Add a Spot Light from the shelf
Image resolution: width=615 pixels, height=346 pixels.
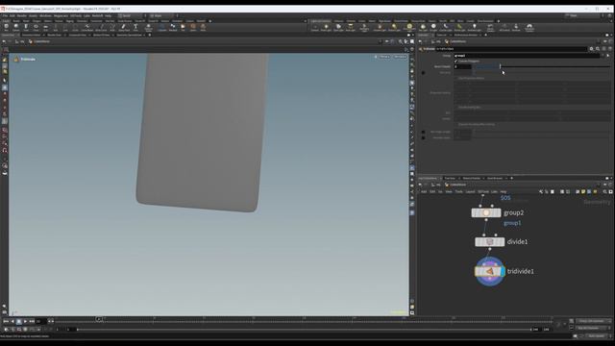point(338,27)
